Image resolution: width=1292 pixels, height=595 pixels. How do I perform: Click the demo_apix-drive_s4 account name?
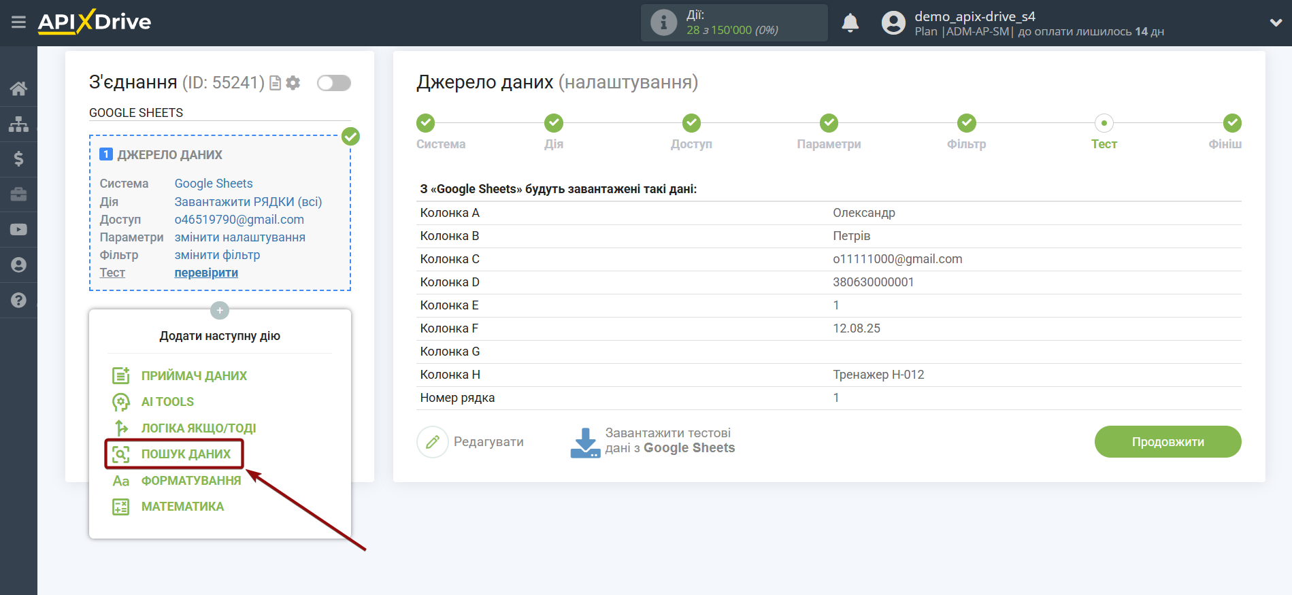[974, 16]
